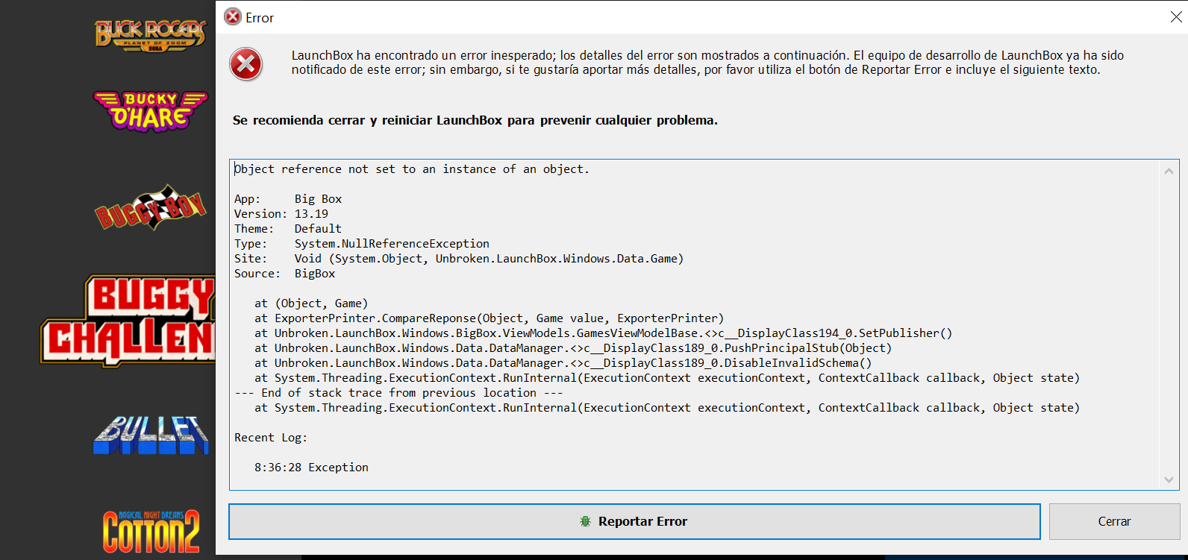1188x560 pixels.
Task: Click the 'Theme: Default' line
Action: pyautogui.click(x=288, y=229)
